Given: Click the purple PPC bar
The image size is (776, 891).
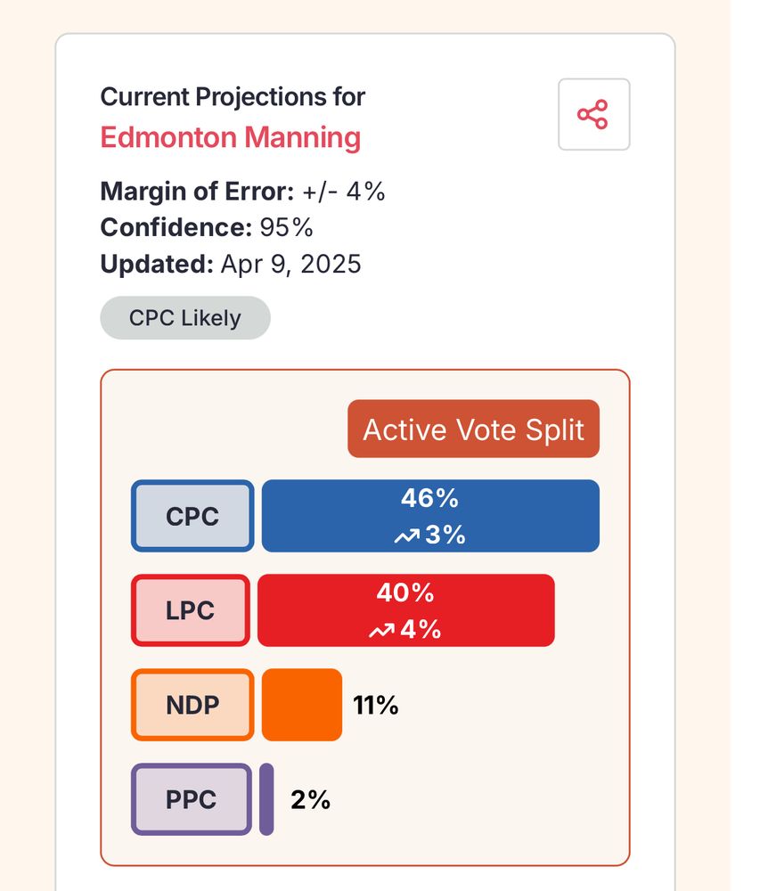Looking at the screenshot, I should point(266,799).
